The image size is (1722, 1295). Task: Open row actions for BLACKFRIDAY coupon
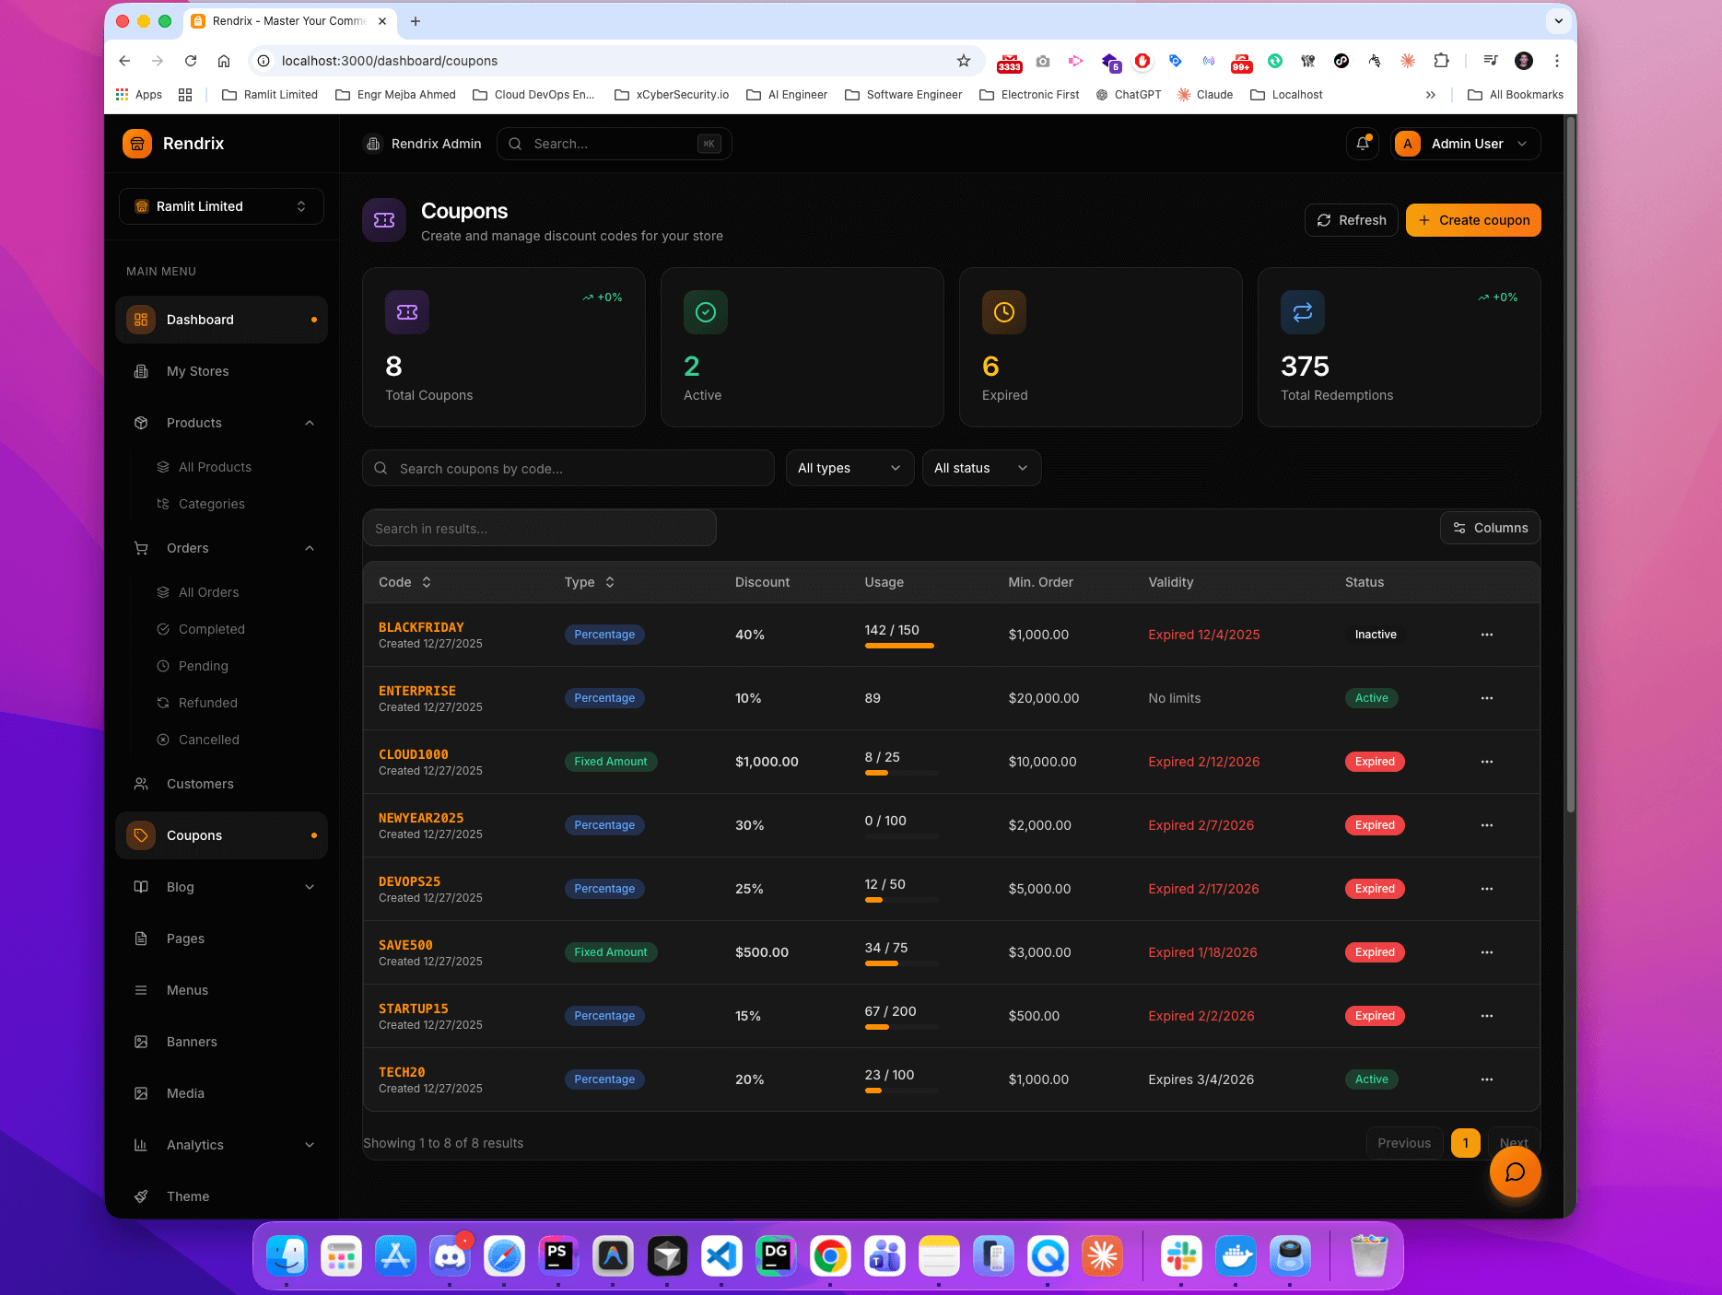1486,635
